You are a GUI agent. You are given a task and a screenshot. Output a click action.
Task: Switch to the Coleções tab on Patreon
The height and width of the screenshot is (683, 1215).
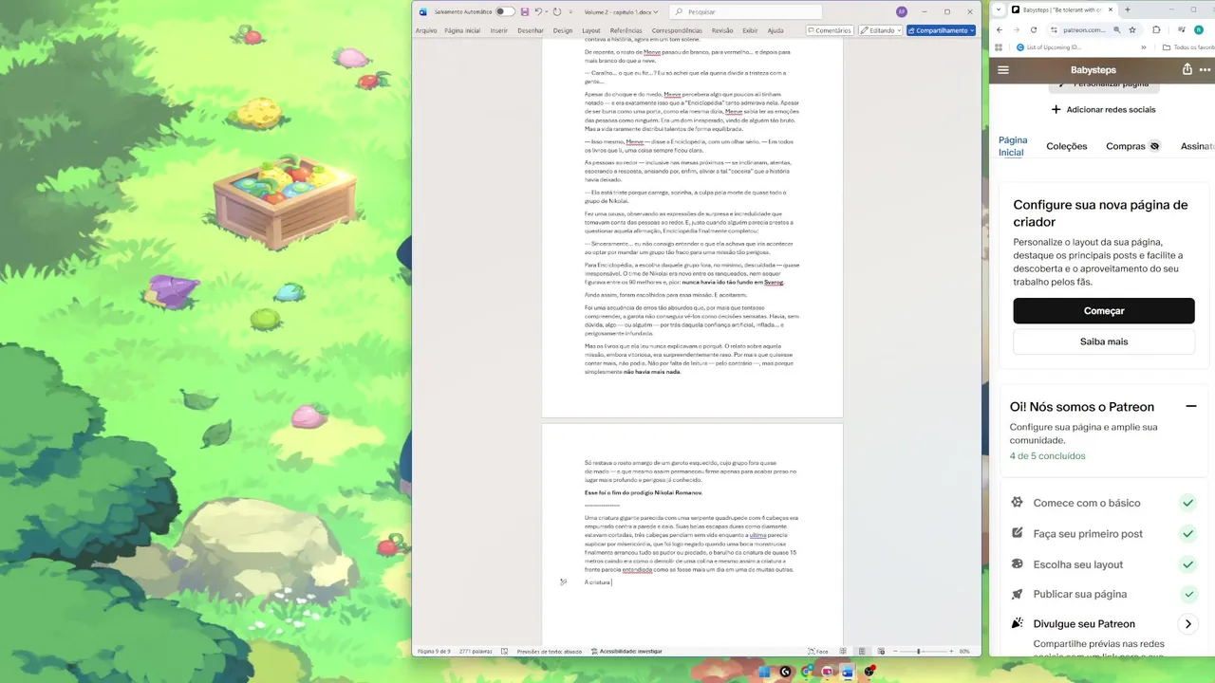coord(1067,146)
